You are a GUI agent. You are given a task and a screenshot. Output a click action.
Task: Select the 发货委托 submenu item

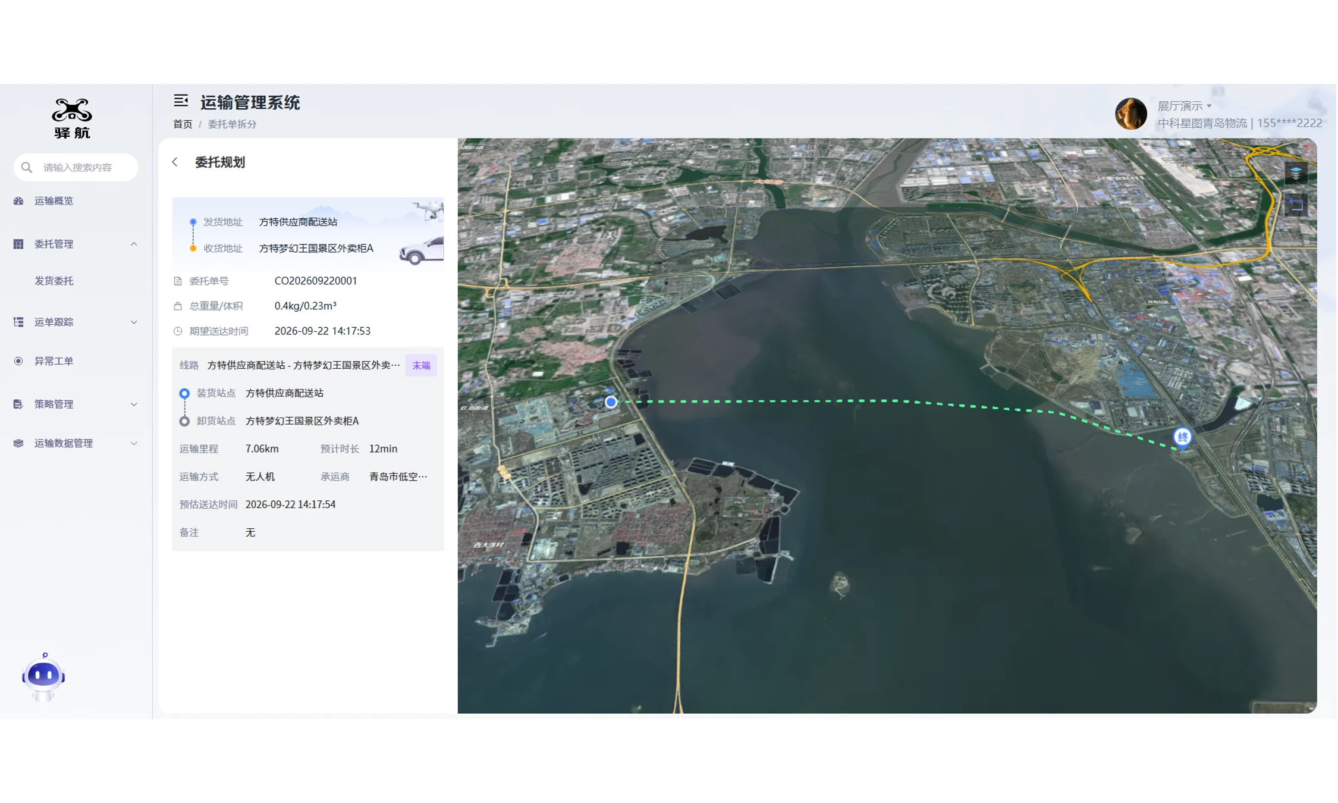click(x=54, y=281)
